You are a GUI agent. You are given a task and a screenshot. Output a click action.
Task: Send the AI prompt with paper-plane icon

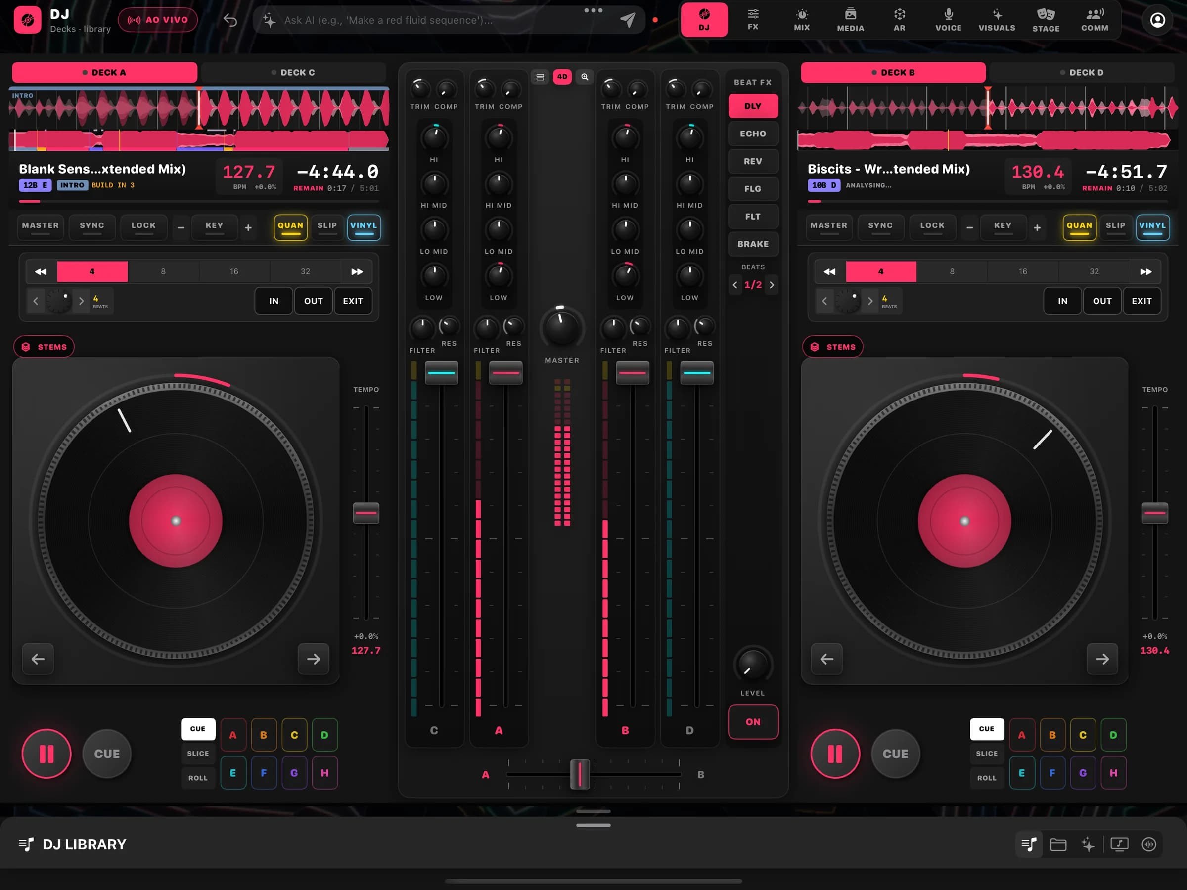coord(627,20)
